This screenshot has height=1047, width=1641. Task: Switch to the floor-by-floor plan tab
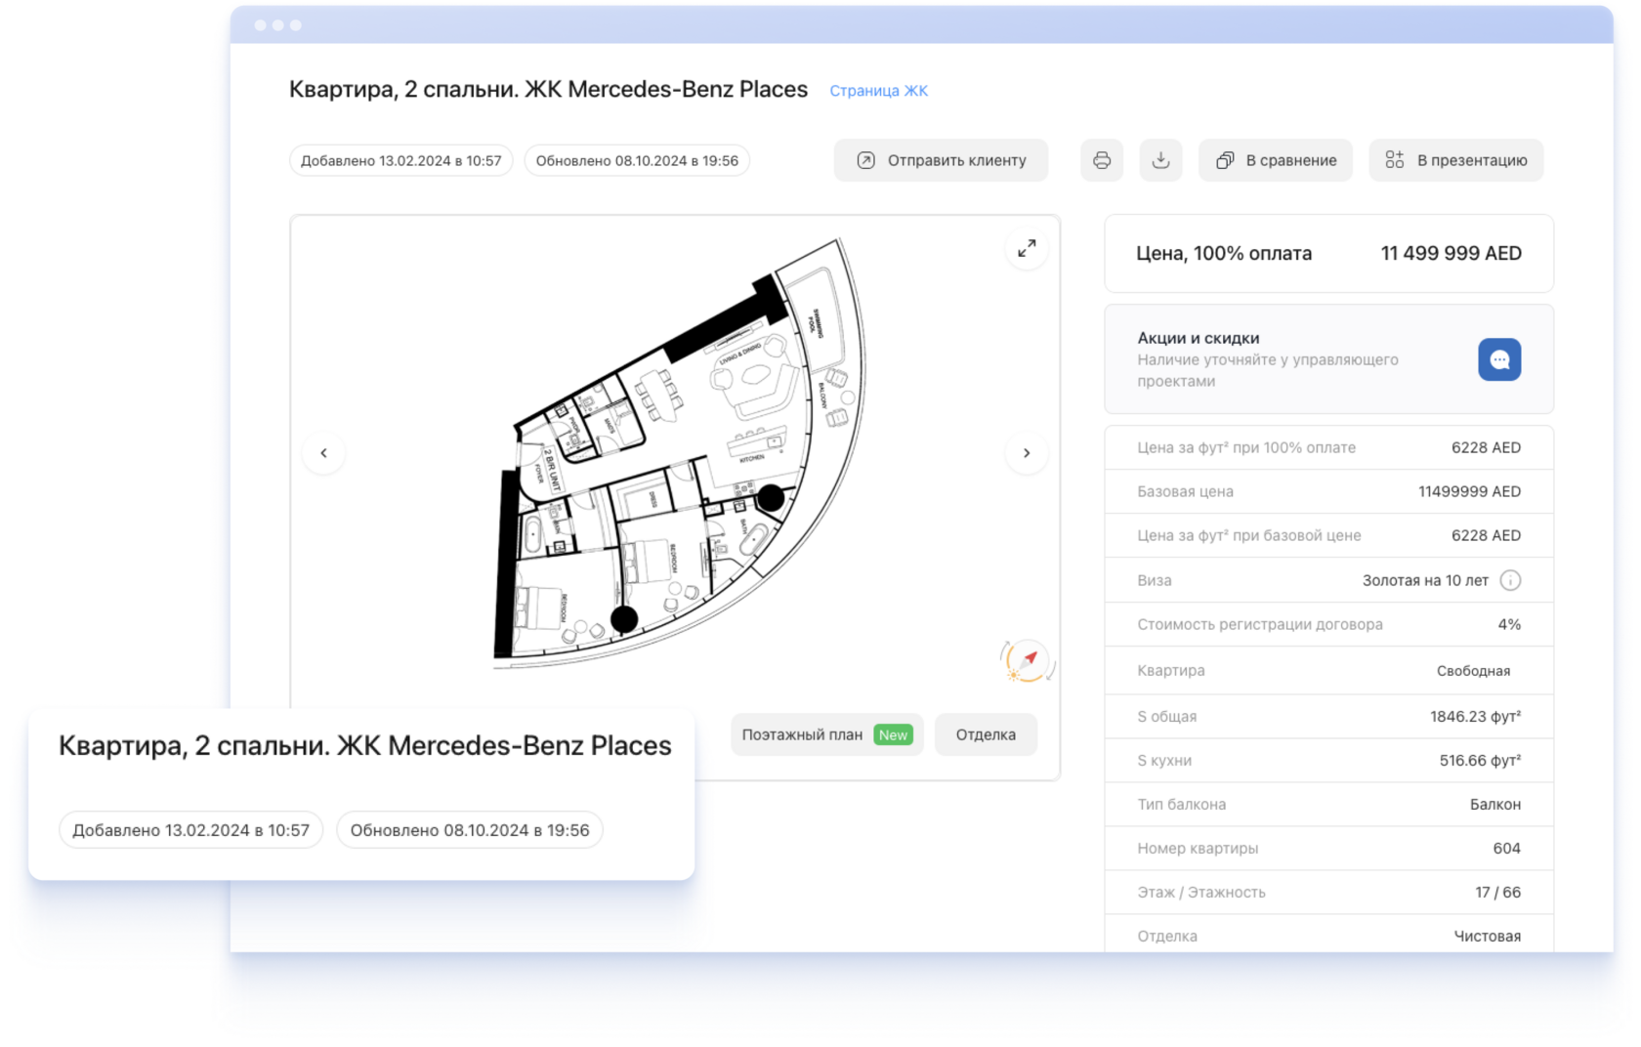[802, 734]
